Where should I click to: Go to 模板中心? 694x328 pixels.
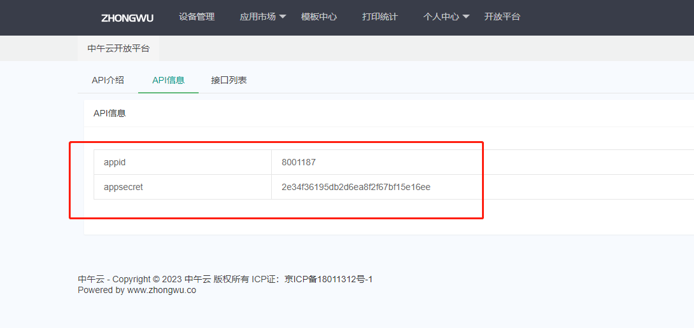tap(319, 17)
